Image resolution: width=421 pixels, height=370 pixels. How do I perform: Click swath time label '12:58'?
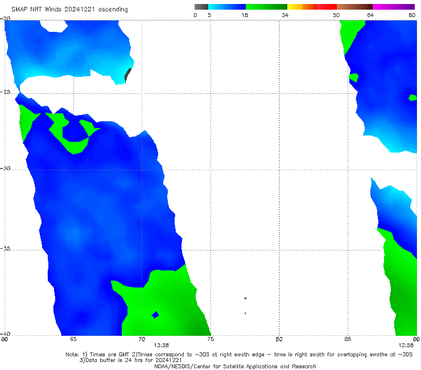[x=406, y=346]
